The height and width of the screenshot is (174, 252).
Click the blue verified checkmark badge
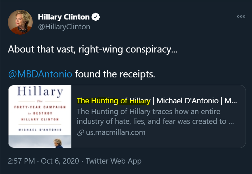click(96, 17)
